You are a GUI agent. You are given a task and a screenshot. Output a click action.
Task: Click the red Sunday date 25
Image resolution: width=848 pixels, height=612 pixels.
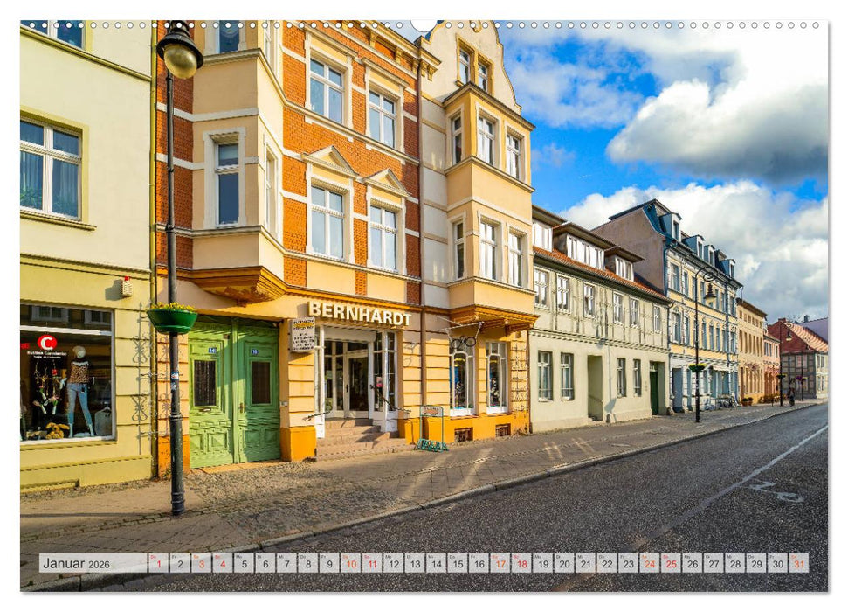coord(671,564)
